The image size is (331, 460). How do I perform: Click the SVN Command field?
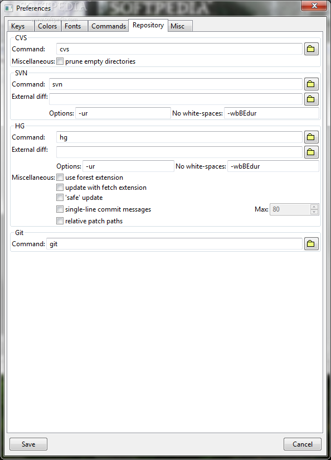coord(176,84)
